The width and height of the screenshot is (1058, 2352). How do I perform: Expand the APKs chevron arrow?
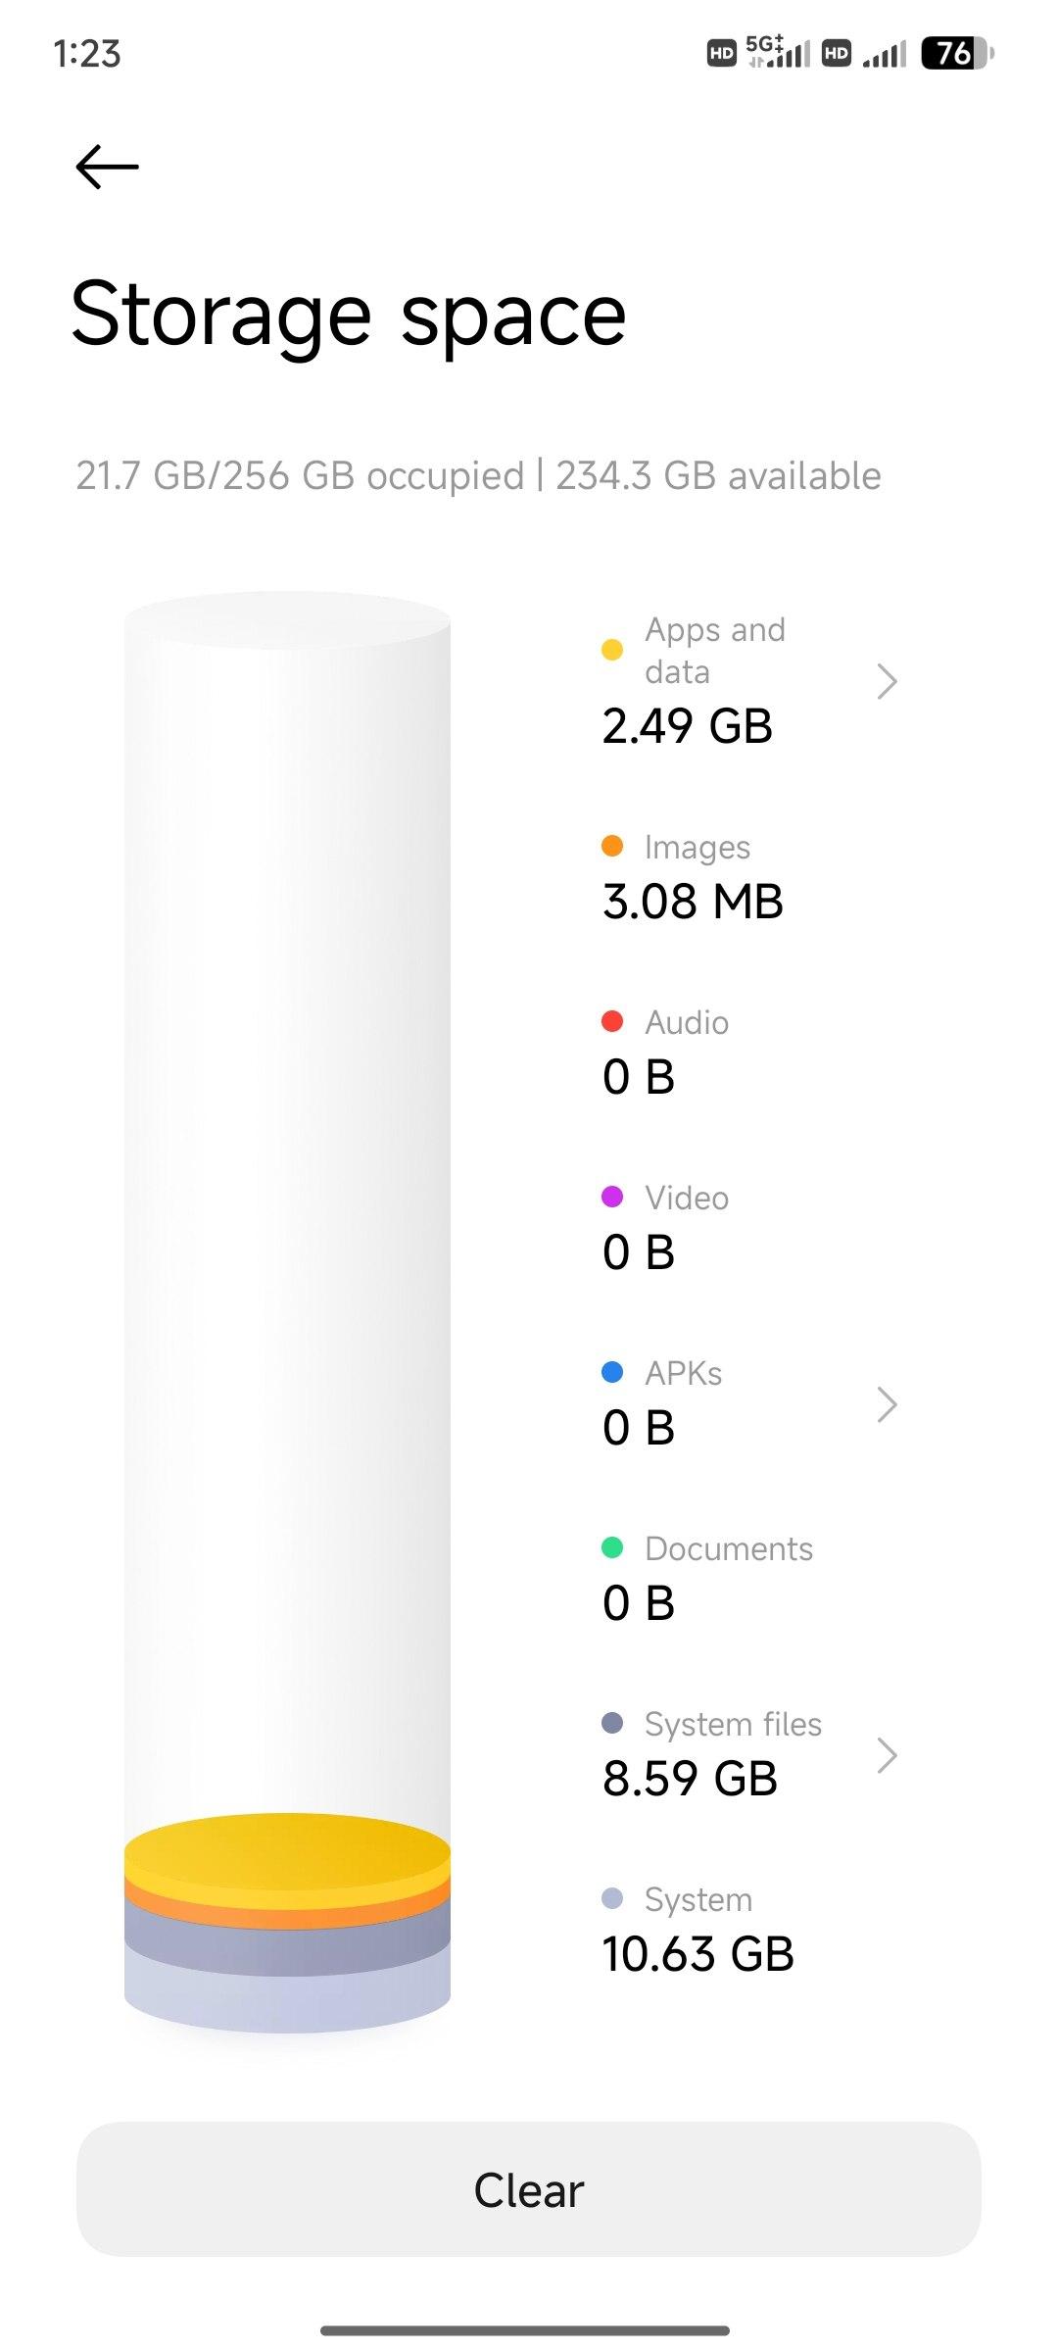point(887,1404)
